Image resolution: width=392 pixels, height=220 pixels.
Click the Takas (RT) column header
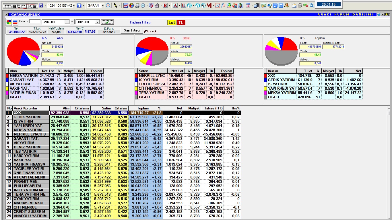pos(212,108)
